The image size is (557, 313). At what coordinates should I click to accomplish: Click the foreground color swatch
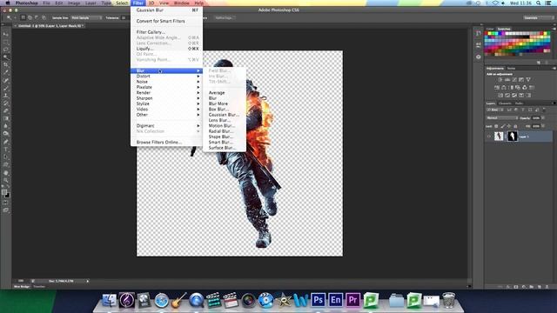coord(3,192)
